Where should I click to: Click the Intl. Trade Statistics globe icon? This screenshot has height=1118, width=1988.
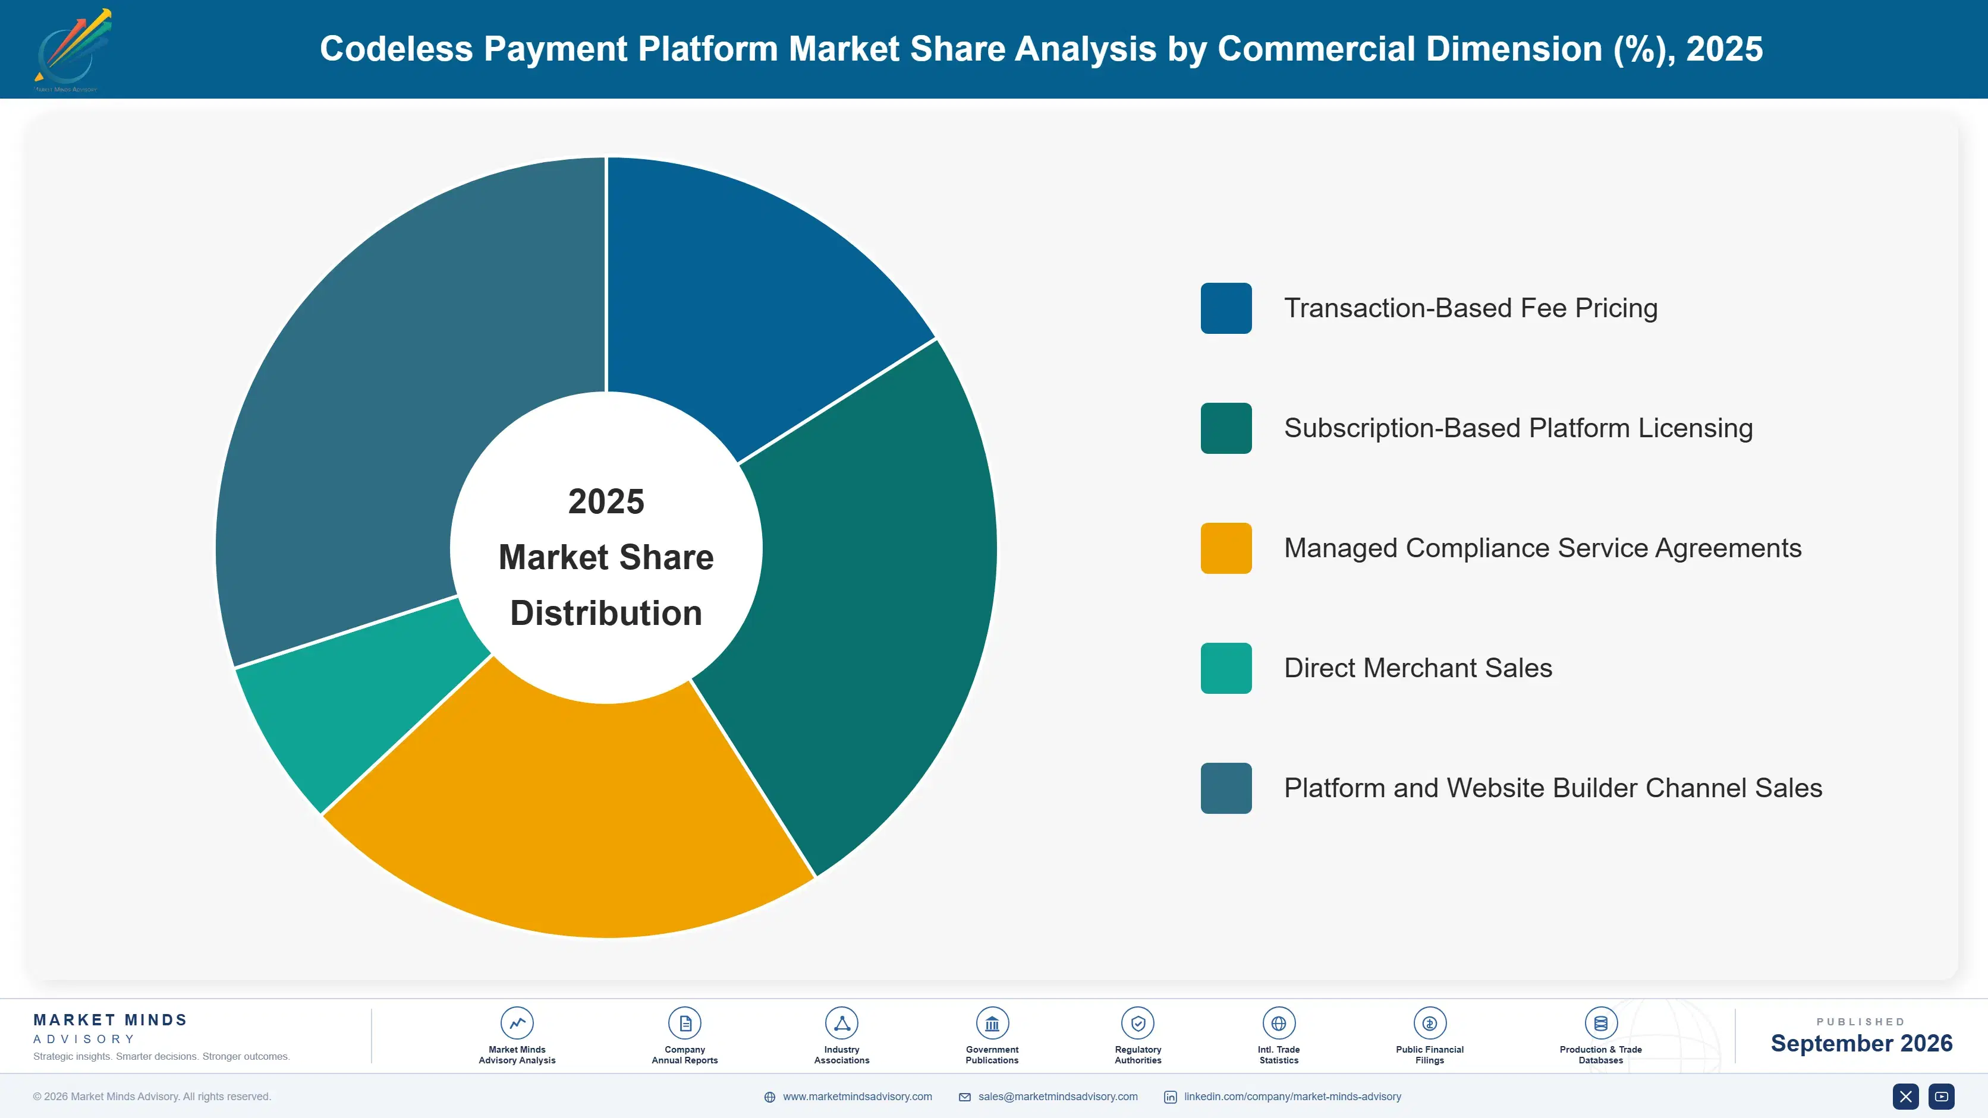coord(1279,1023)
